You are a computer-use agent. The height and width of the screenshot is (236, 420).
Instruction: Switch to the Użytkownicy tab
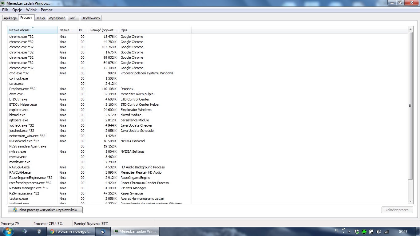[x=90, y=18]
